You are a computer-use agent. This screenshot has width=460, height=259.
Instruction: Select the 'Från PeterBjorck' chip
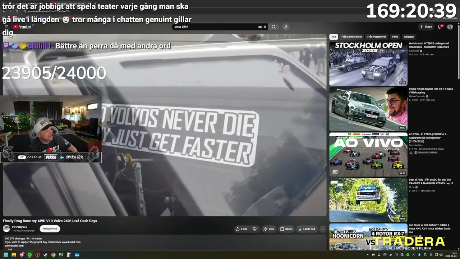[x=377, y=37]
